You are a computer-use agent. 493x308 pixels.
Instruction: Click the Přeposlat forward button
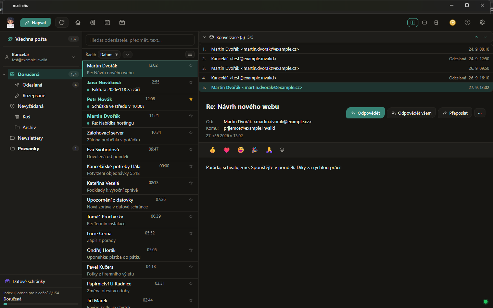[x=455, y=113]
